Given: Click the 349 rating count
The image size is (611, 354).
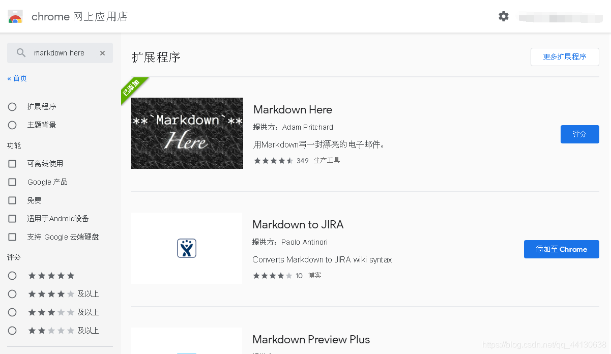Looking at the screenshot, I should tap(303, 161).
